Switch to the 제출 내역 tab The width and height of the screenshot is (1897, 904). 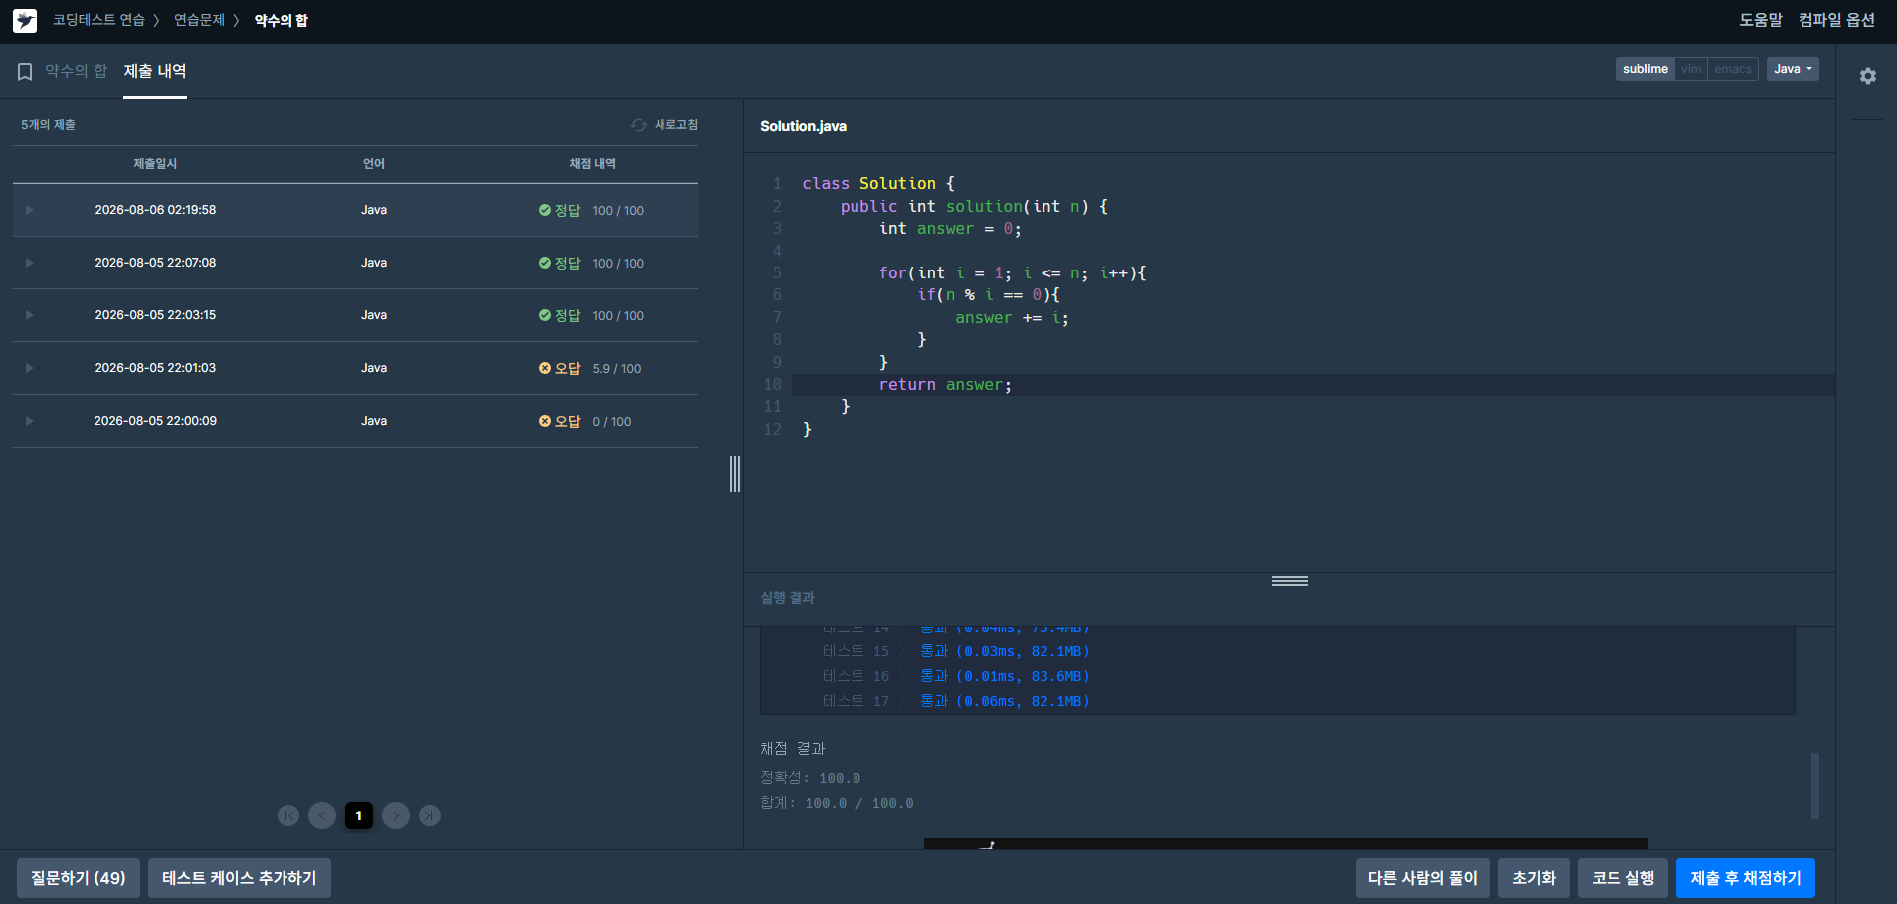tap(155, 71)
